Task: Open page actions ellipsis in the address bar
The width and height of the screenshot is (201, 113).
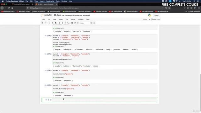Action: tap(163, 8)
